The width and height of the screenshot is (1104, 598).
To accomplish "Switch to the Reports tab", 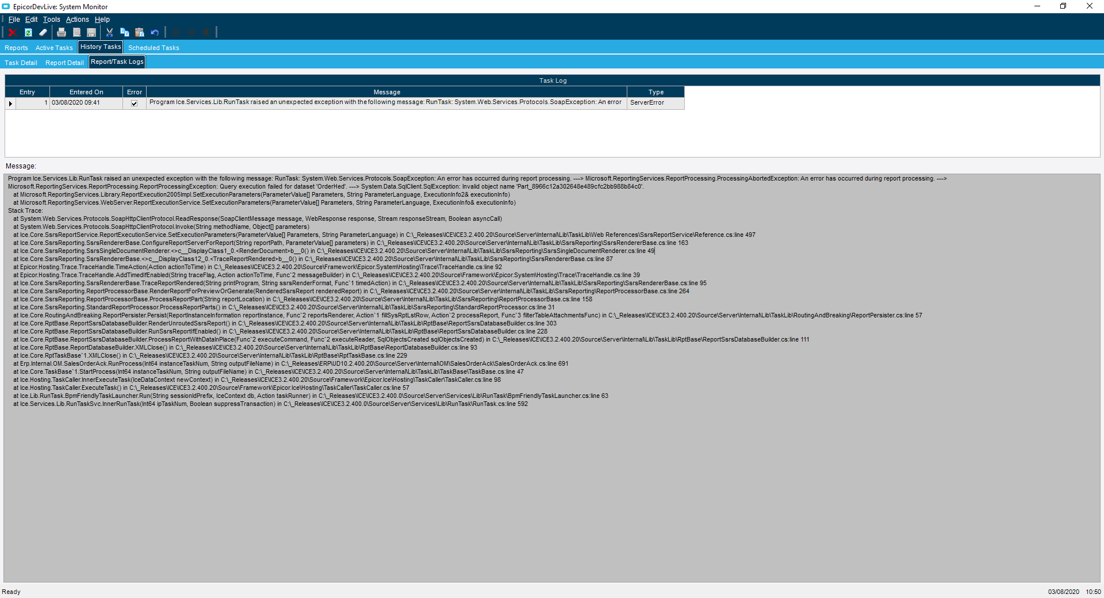I will pyautogui.click(x=16, y=48).
